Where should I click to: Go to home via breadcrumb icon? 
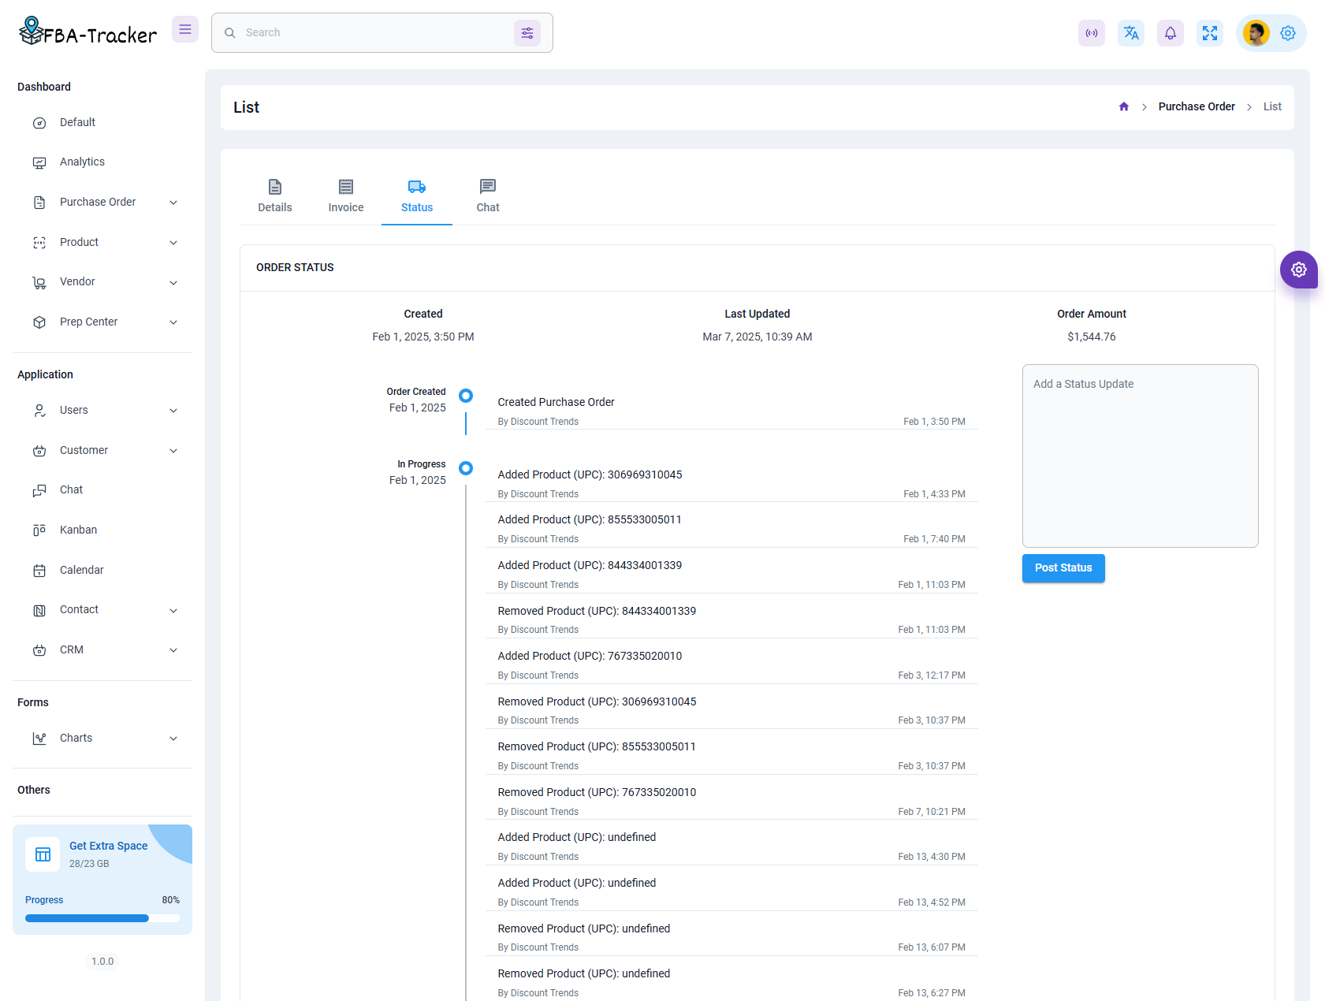pos(1124,106)
